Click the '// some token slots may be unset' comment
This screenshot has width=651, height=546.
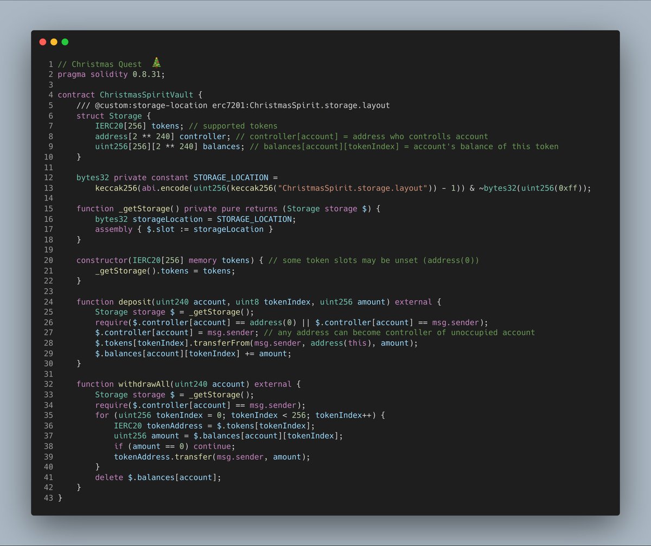click(374, 261)
